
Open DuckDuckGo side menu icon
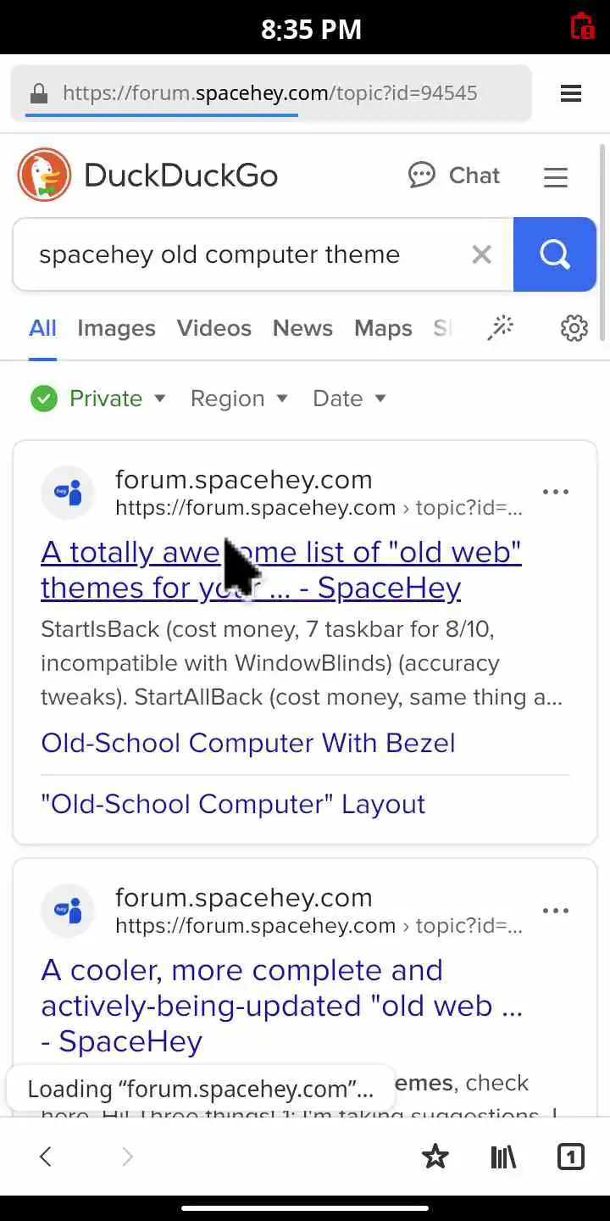click(555, 176)
